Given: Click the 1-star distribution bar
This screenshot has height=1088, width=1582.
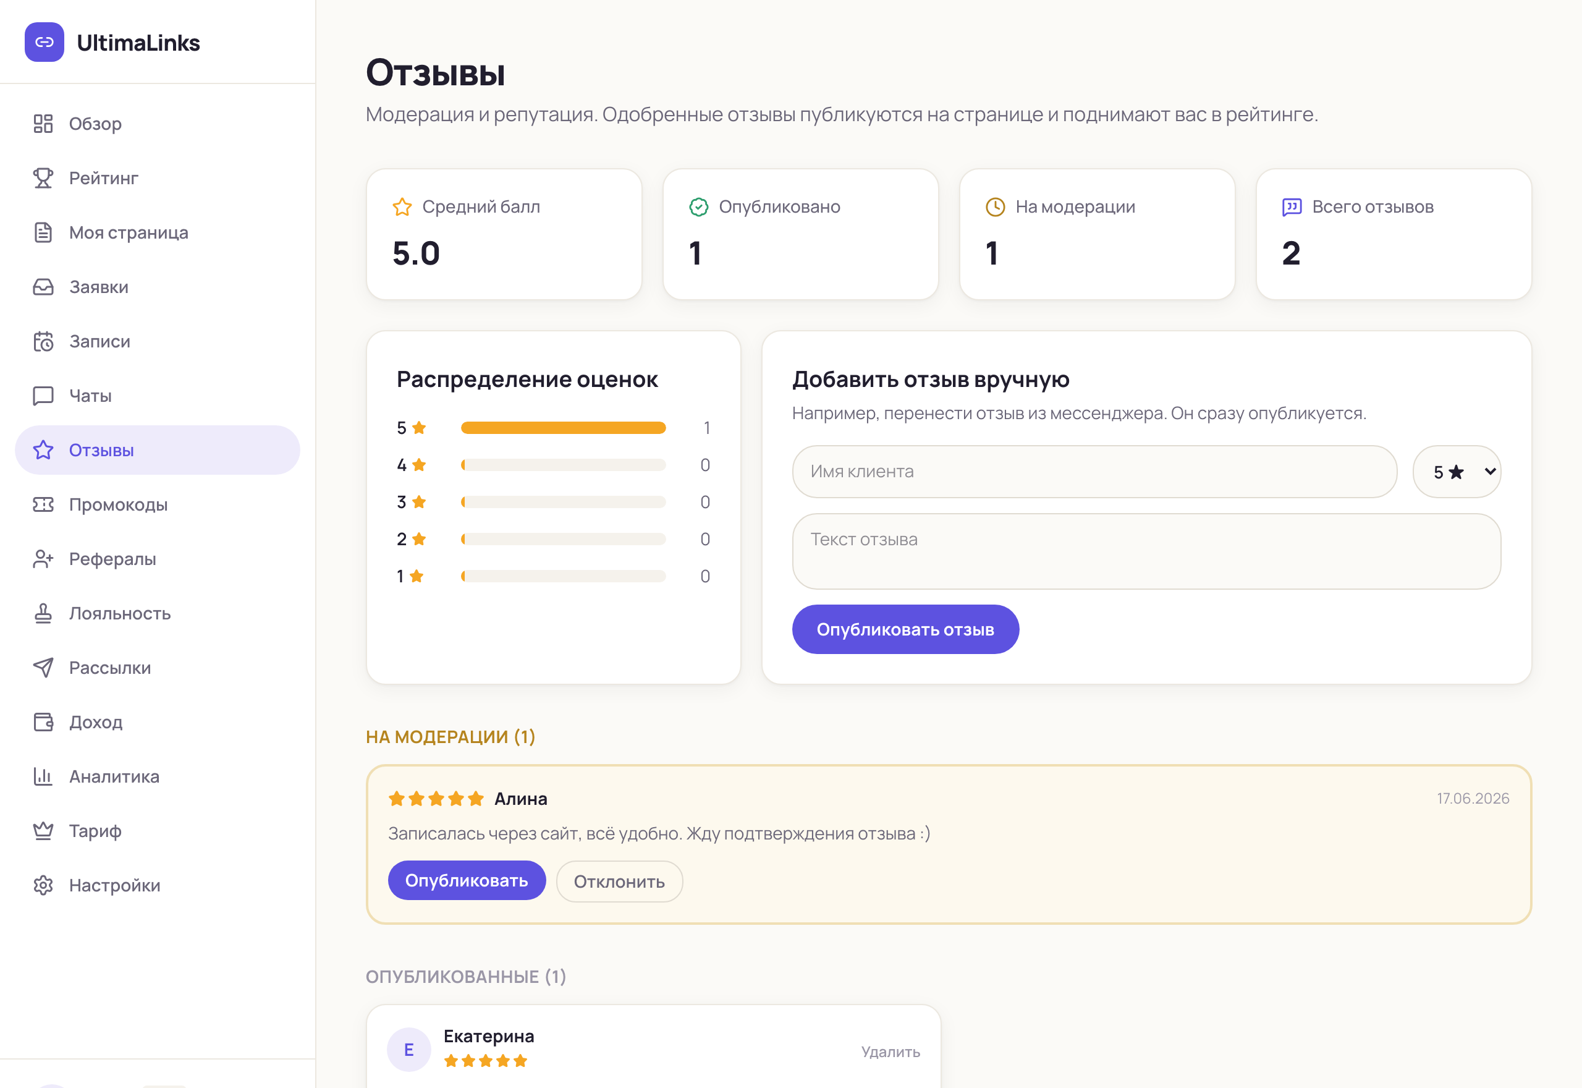Looking at the screenshot, I should pyautogui.click(x=563, y=577).
